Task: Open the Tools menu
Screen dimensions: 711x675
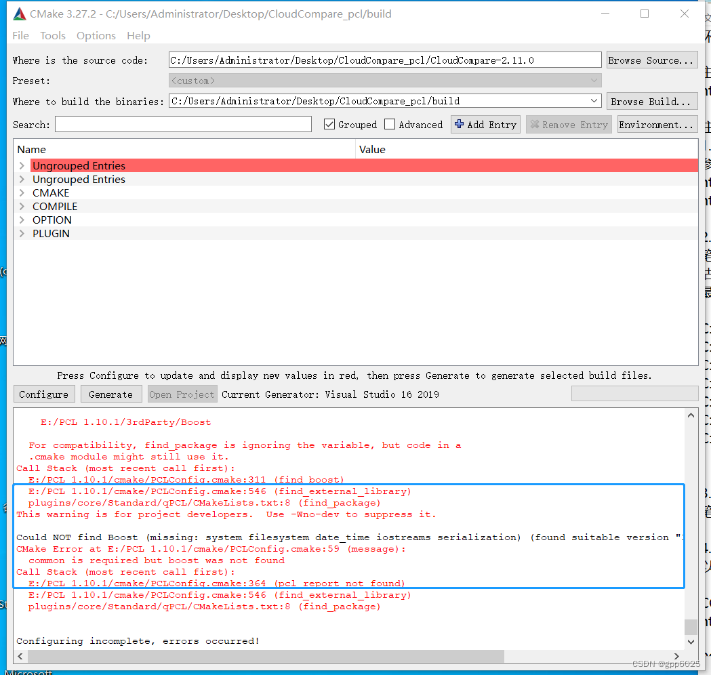Action: coord(53,35)
